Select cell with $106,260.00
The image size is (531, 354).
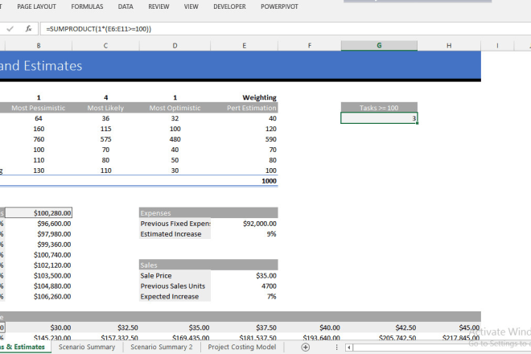pos(39,296)
